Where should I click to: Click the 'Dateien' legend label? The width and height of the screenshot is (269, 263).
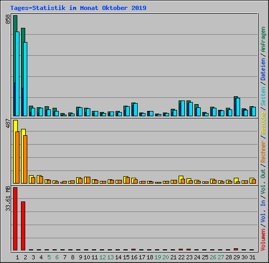pyautogui.click(x=263, y=69)
